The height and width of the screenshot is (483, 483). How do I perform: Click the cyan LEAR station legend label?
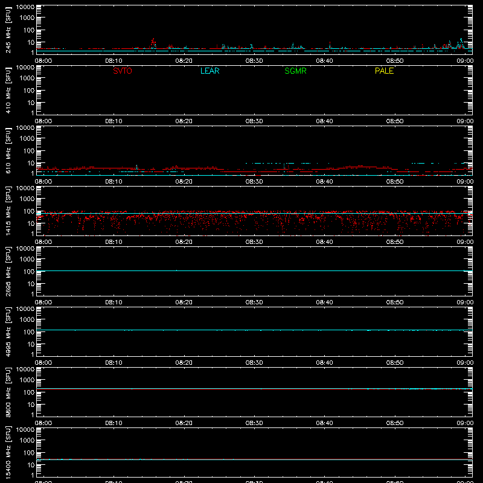pyautogui.click(x=210, y=71)
